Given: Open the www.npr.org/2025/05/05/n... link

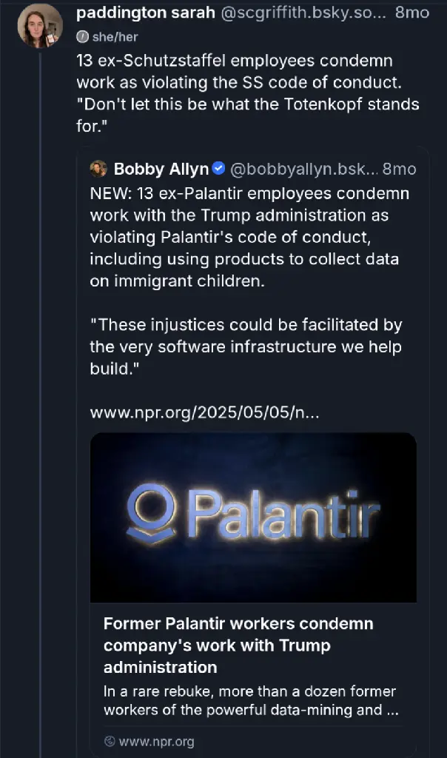Looking at the screenshot, I should click(204, 412).
